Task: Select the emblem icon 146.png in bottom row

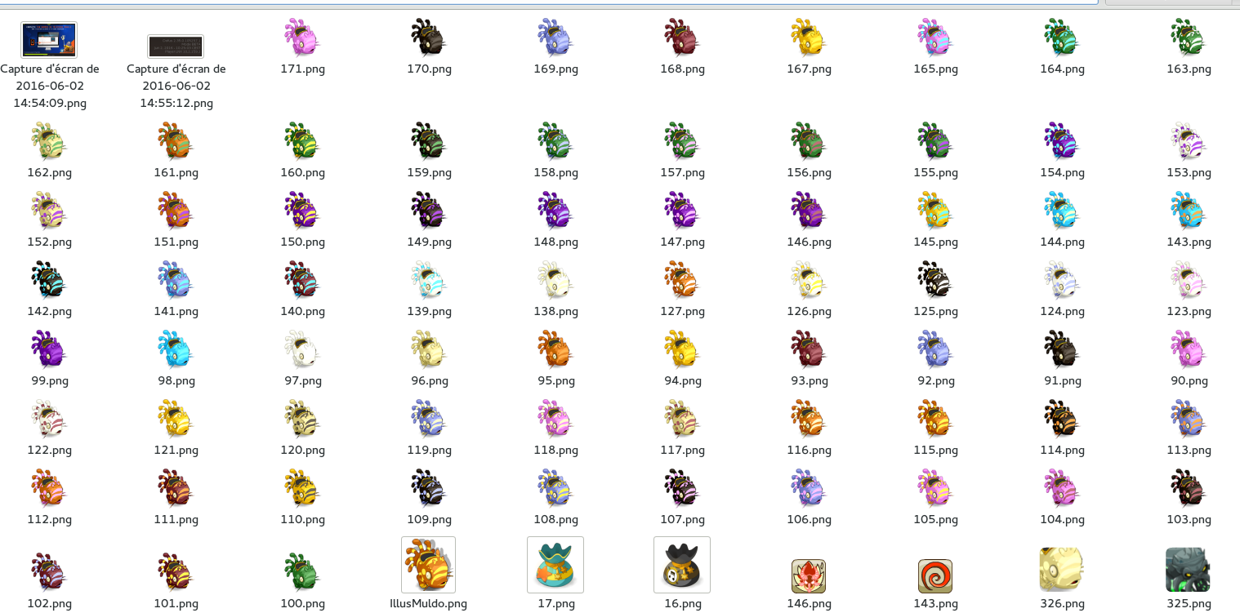Action: tap(809, 575)
